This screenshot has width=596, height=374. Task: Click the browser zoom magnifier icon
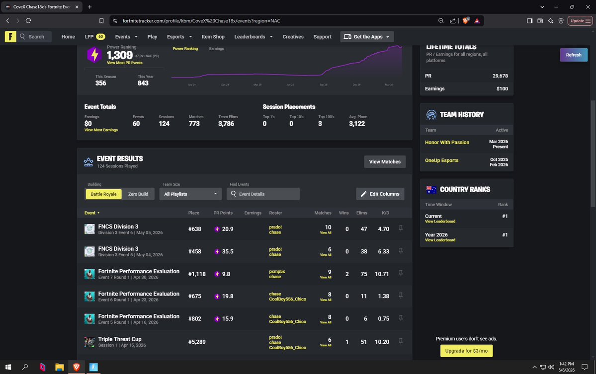point(441,21)
